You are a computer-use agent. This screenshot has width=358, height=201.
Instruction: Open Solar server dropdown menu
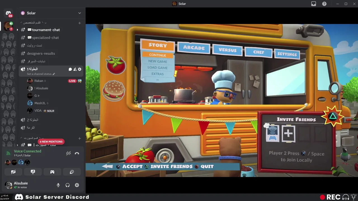(80, 13)
